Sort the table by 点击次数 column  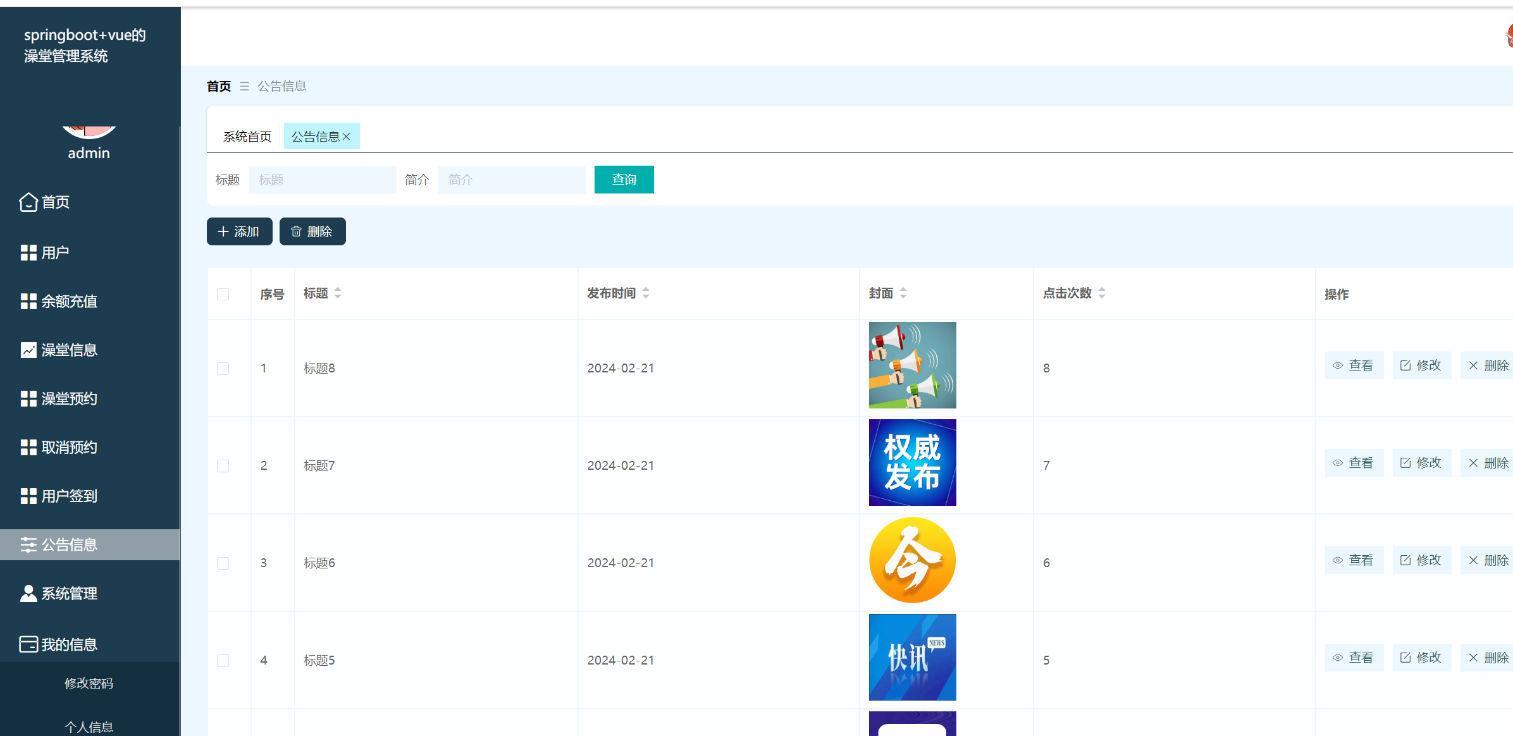[x=1101, y=293]
